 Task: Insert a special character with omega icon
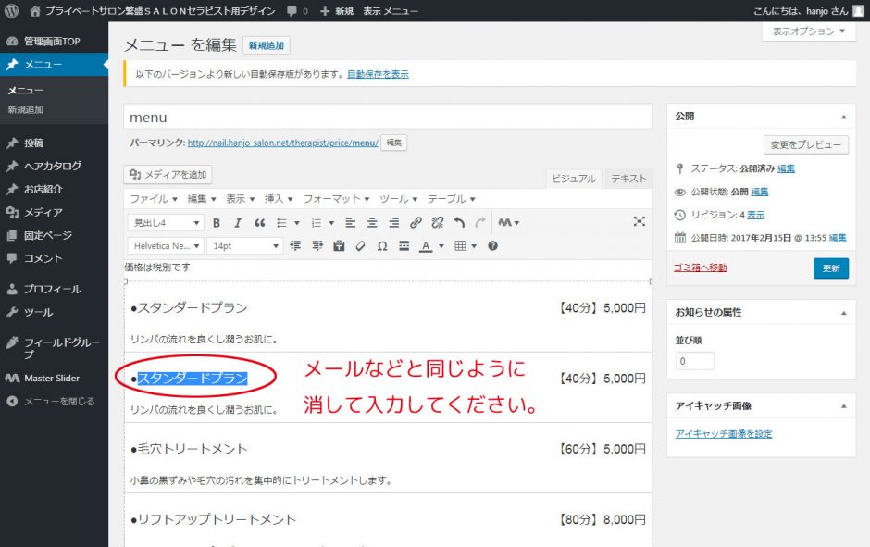382,246
